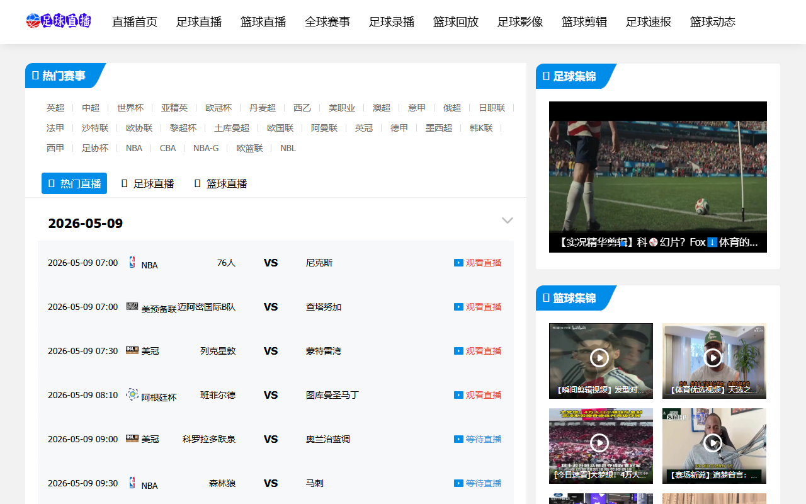Click NBA league icon in 76人 row
This screenshot has width=806, height=504.
tap(132, 262)
